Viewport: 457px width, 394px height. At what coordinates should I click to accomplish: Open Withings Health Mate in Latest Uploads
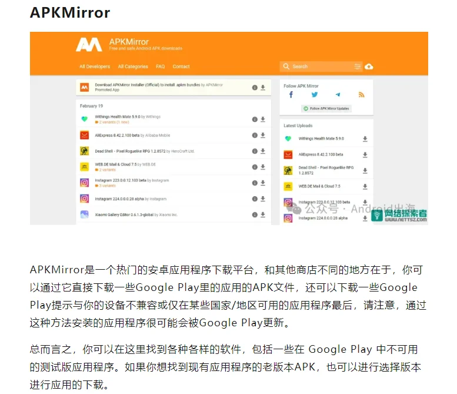(321, 138)
